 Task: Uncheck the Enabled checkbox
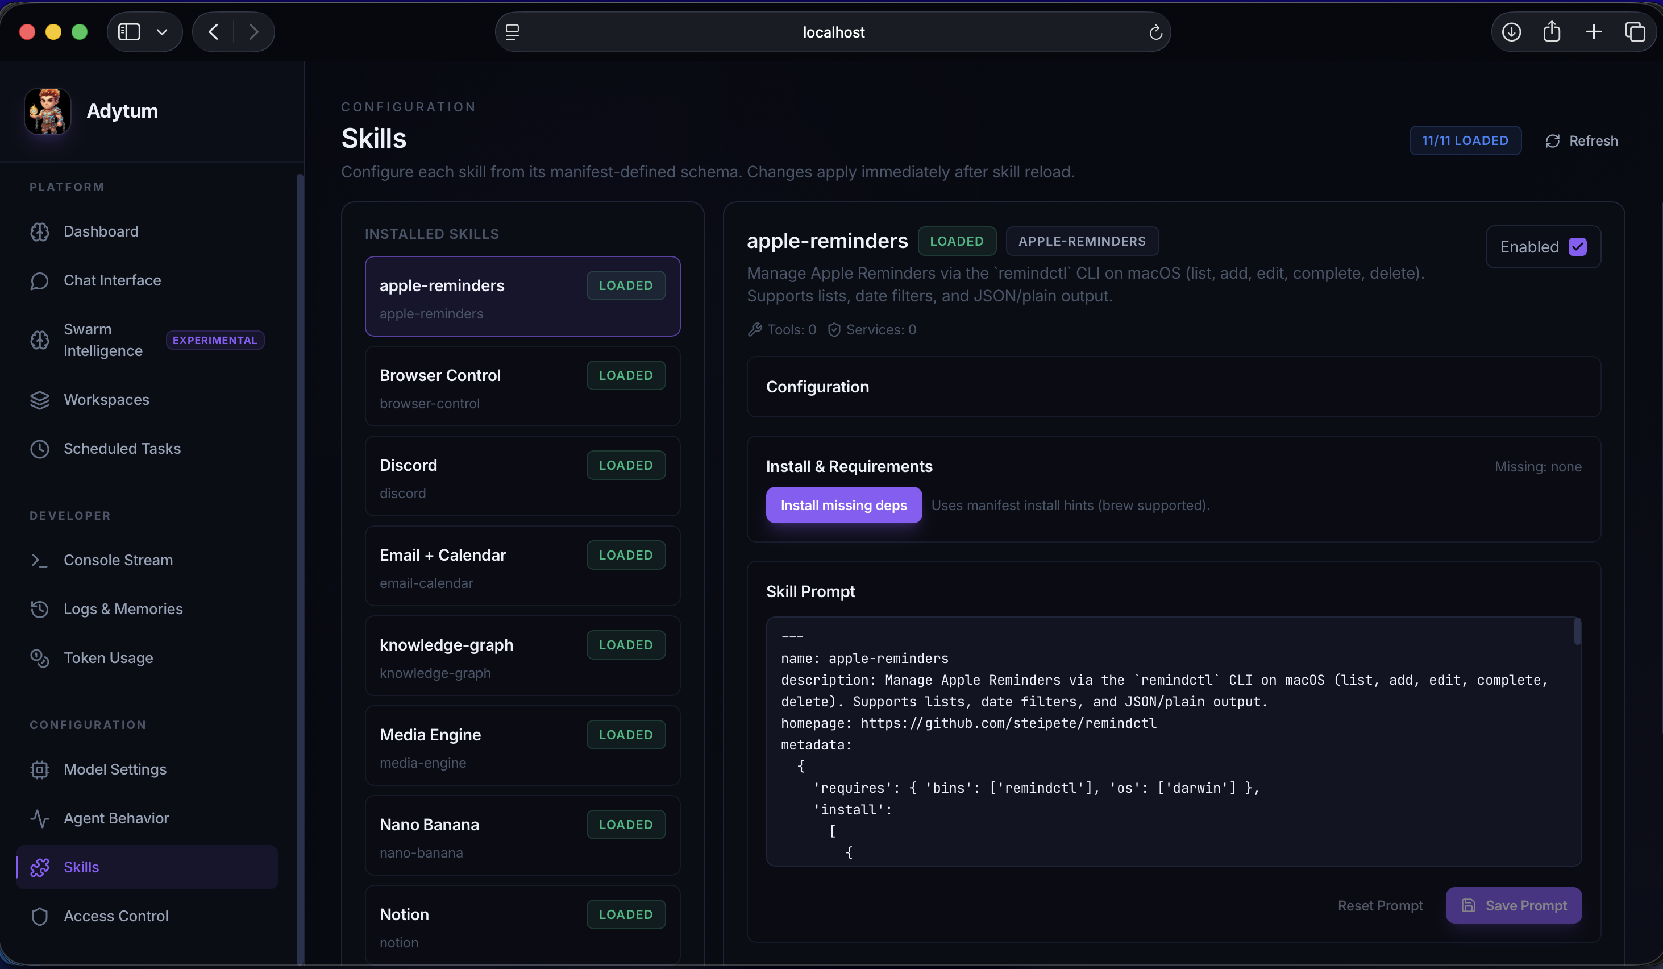tap(1577, 247)
